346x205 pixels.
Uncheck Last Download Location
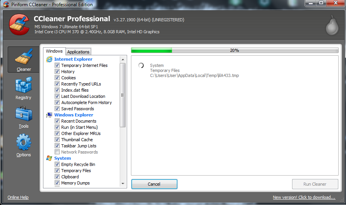click(x=57, y=96)
